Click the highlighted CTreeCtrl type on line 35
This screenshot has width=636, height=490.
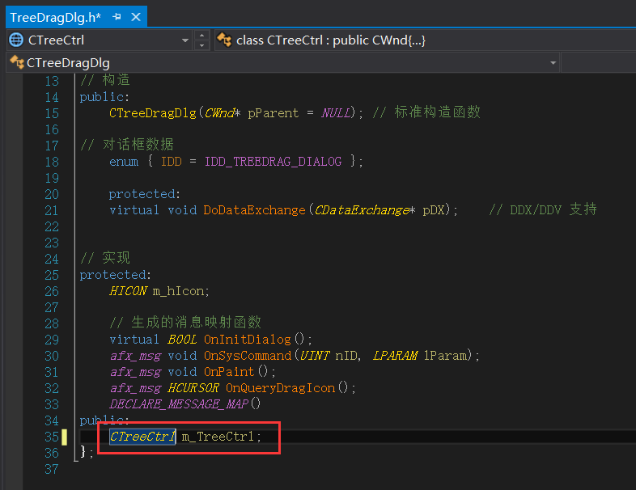pos(142,437)
